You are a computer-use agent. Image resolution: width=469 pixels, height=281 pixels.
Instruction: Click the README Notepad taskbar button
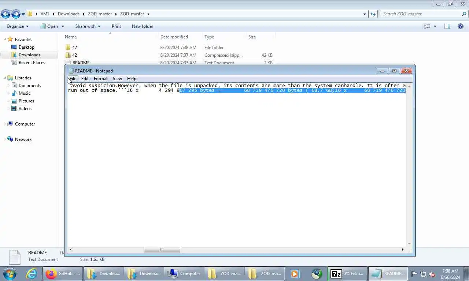pos(388,274)
